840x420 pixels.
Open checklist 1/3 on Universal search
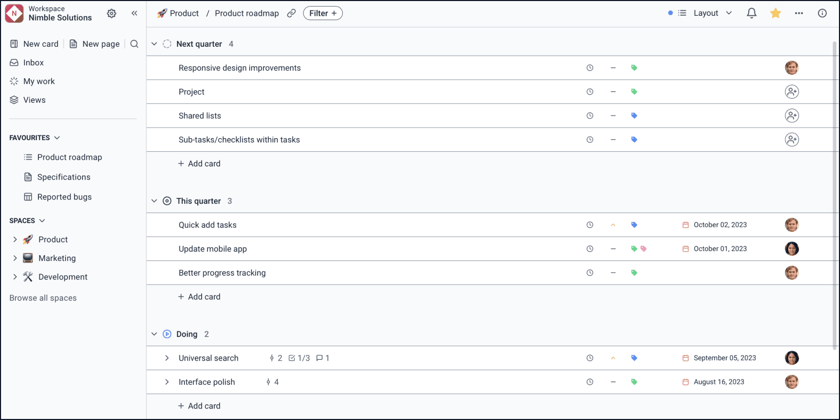[299, 358]
